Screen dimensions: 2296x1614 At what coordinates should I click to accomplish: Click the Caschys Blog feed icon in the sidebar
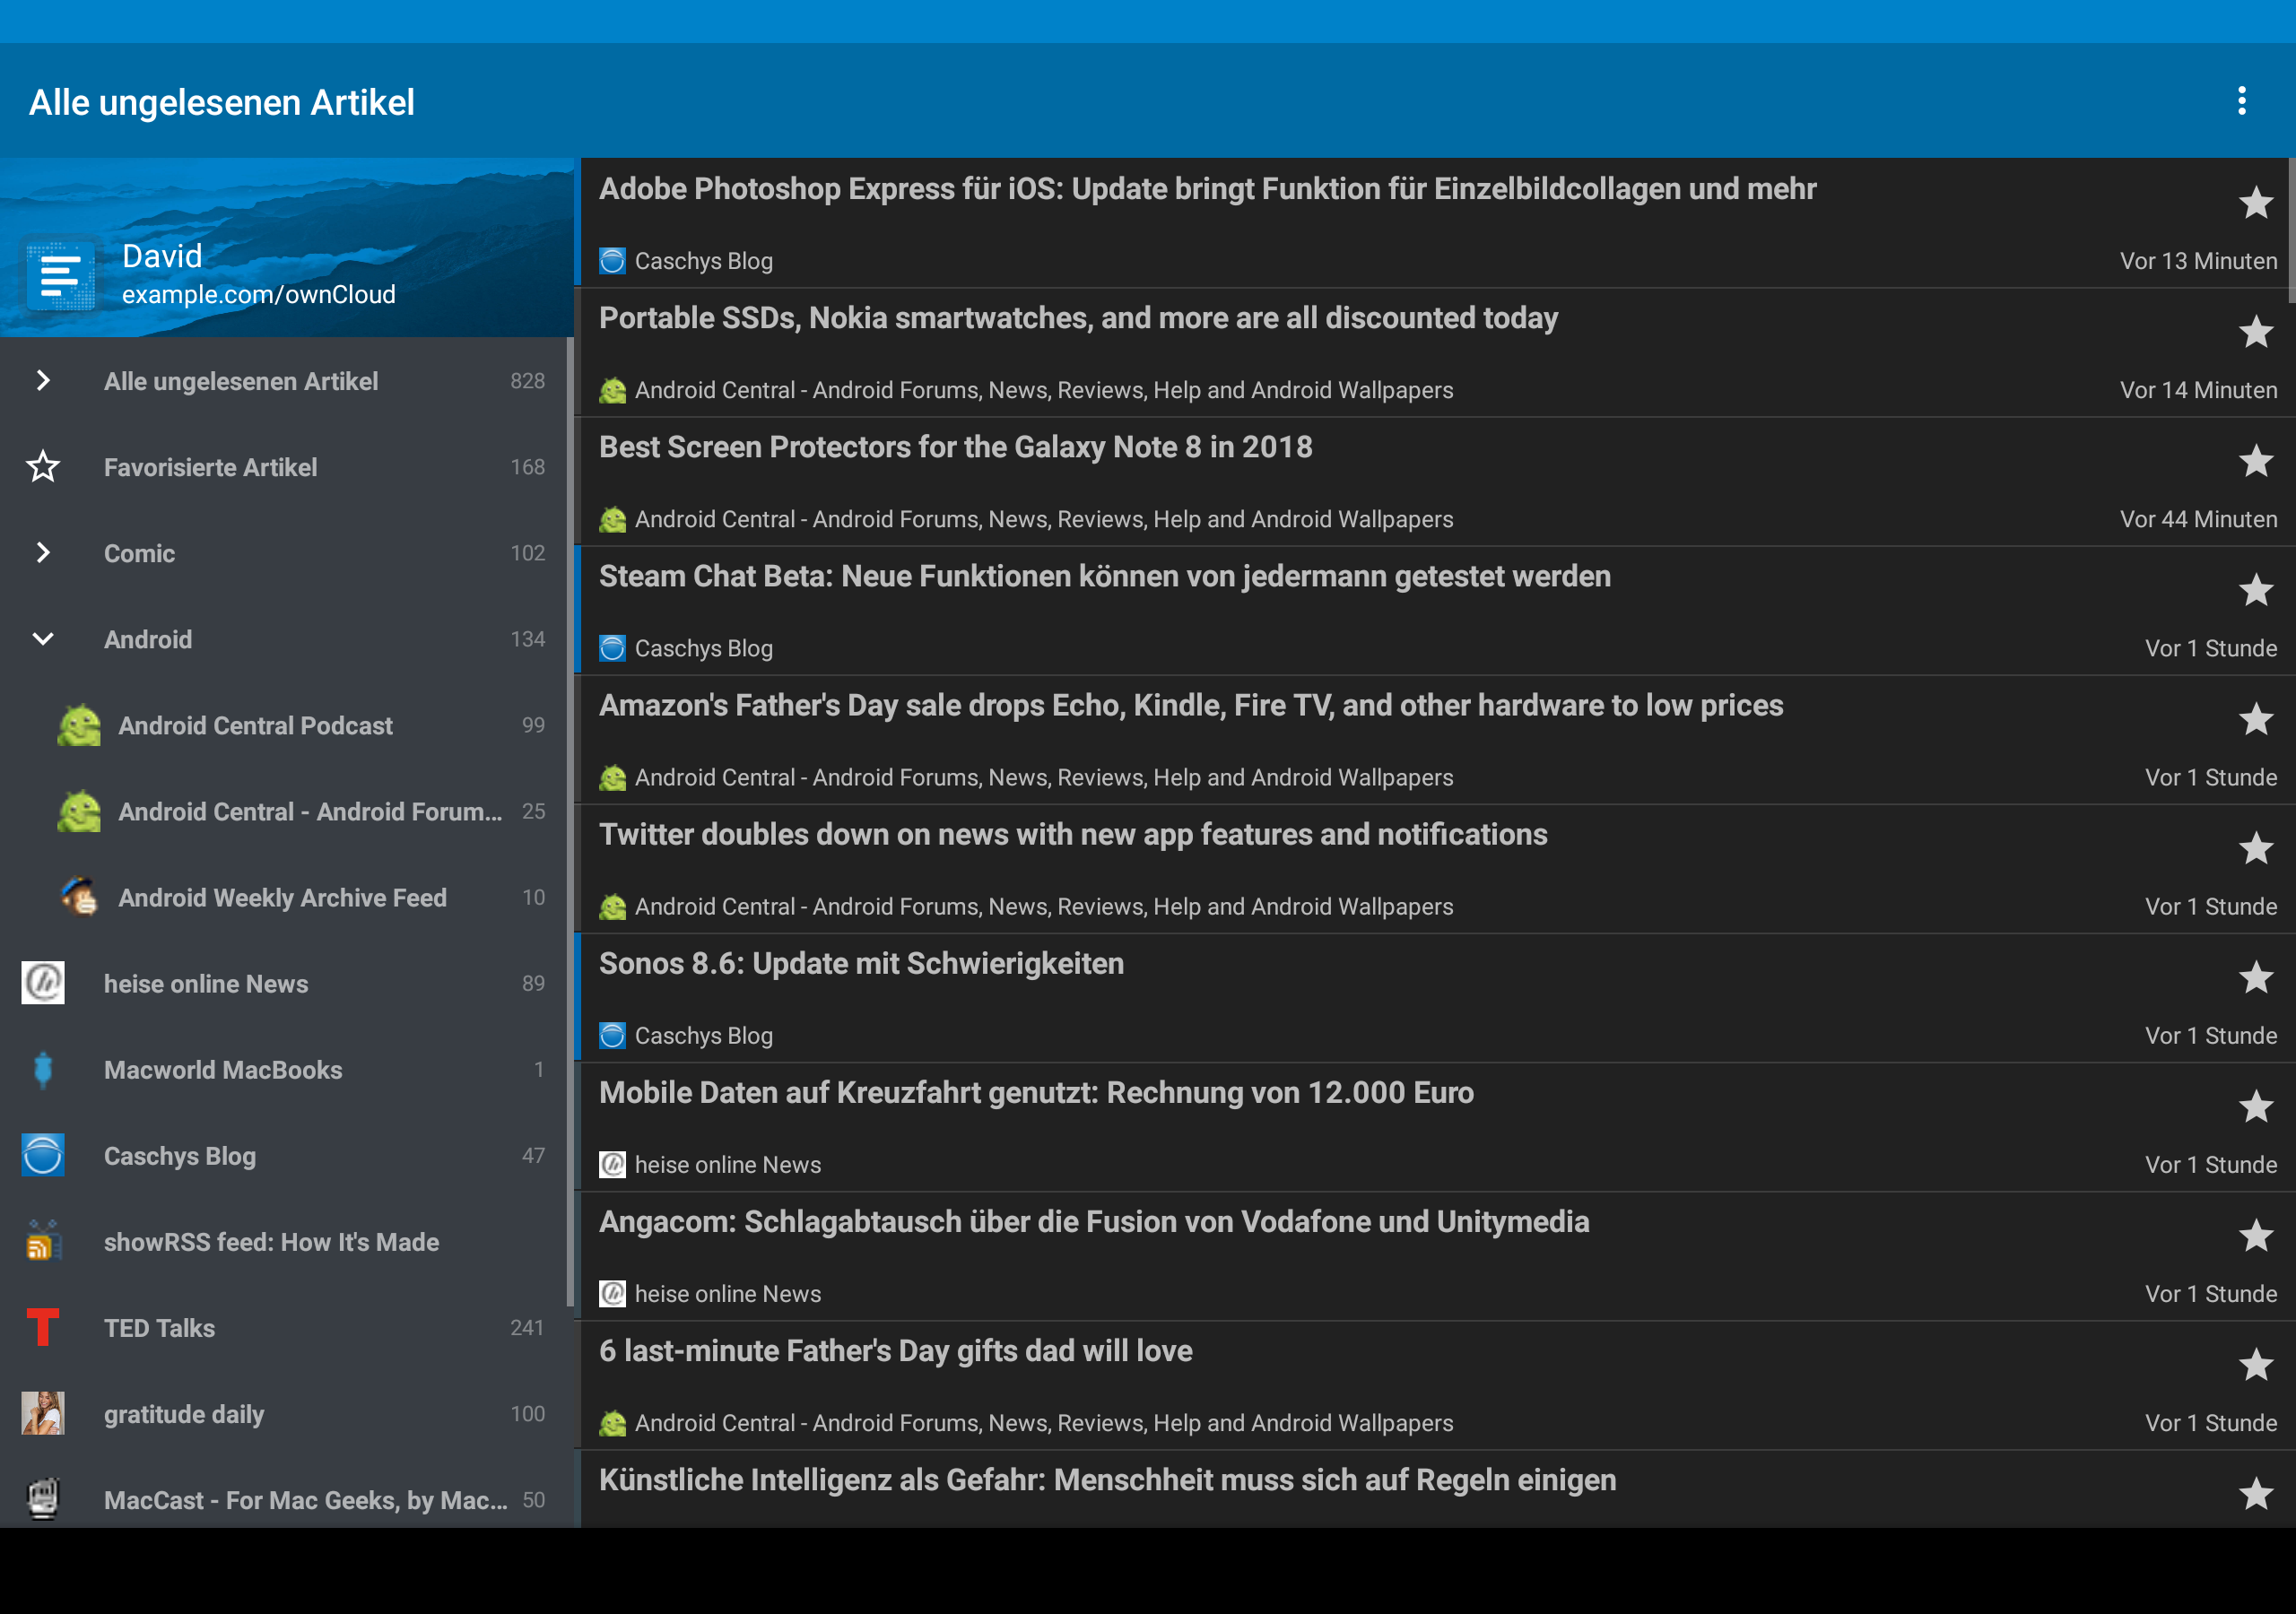point(43,1155)
